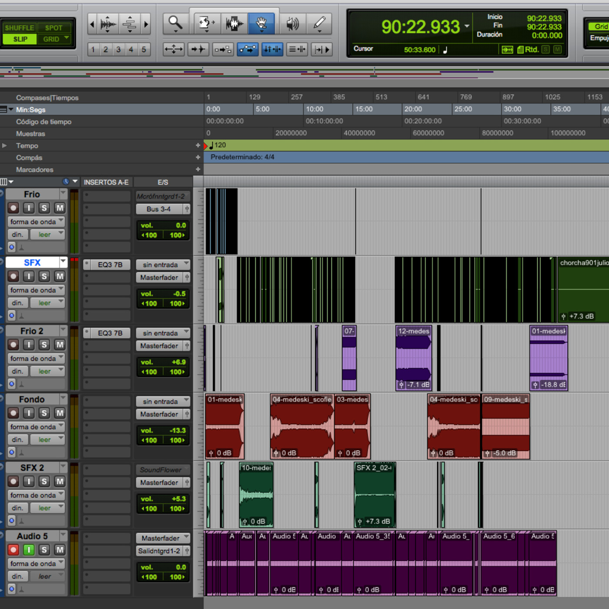
Task: Open Frio track view selector 'forma de onda'
Action: click(x=37, y=222)
